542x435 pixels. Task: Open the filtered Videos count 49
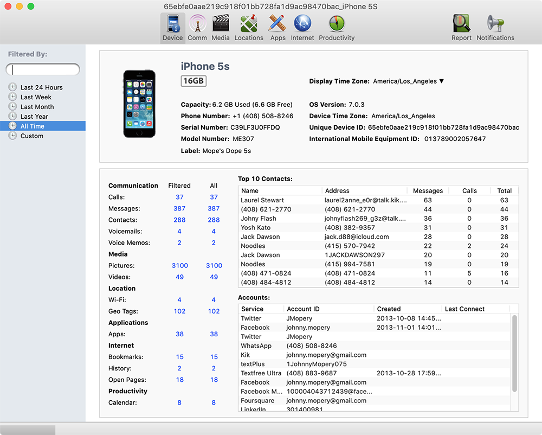(x=179, y=277)
